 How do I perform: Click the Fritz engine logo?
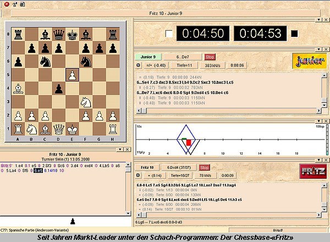point(313,171)
